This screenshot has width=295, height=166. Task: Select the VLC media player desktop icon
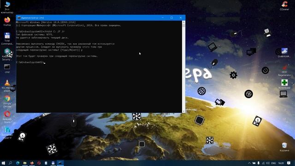7,86
